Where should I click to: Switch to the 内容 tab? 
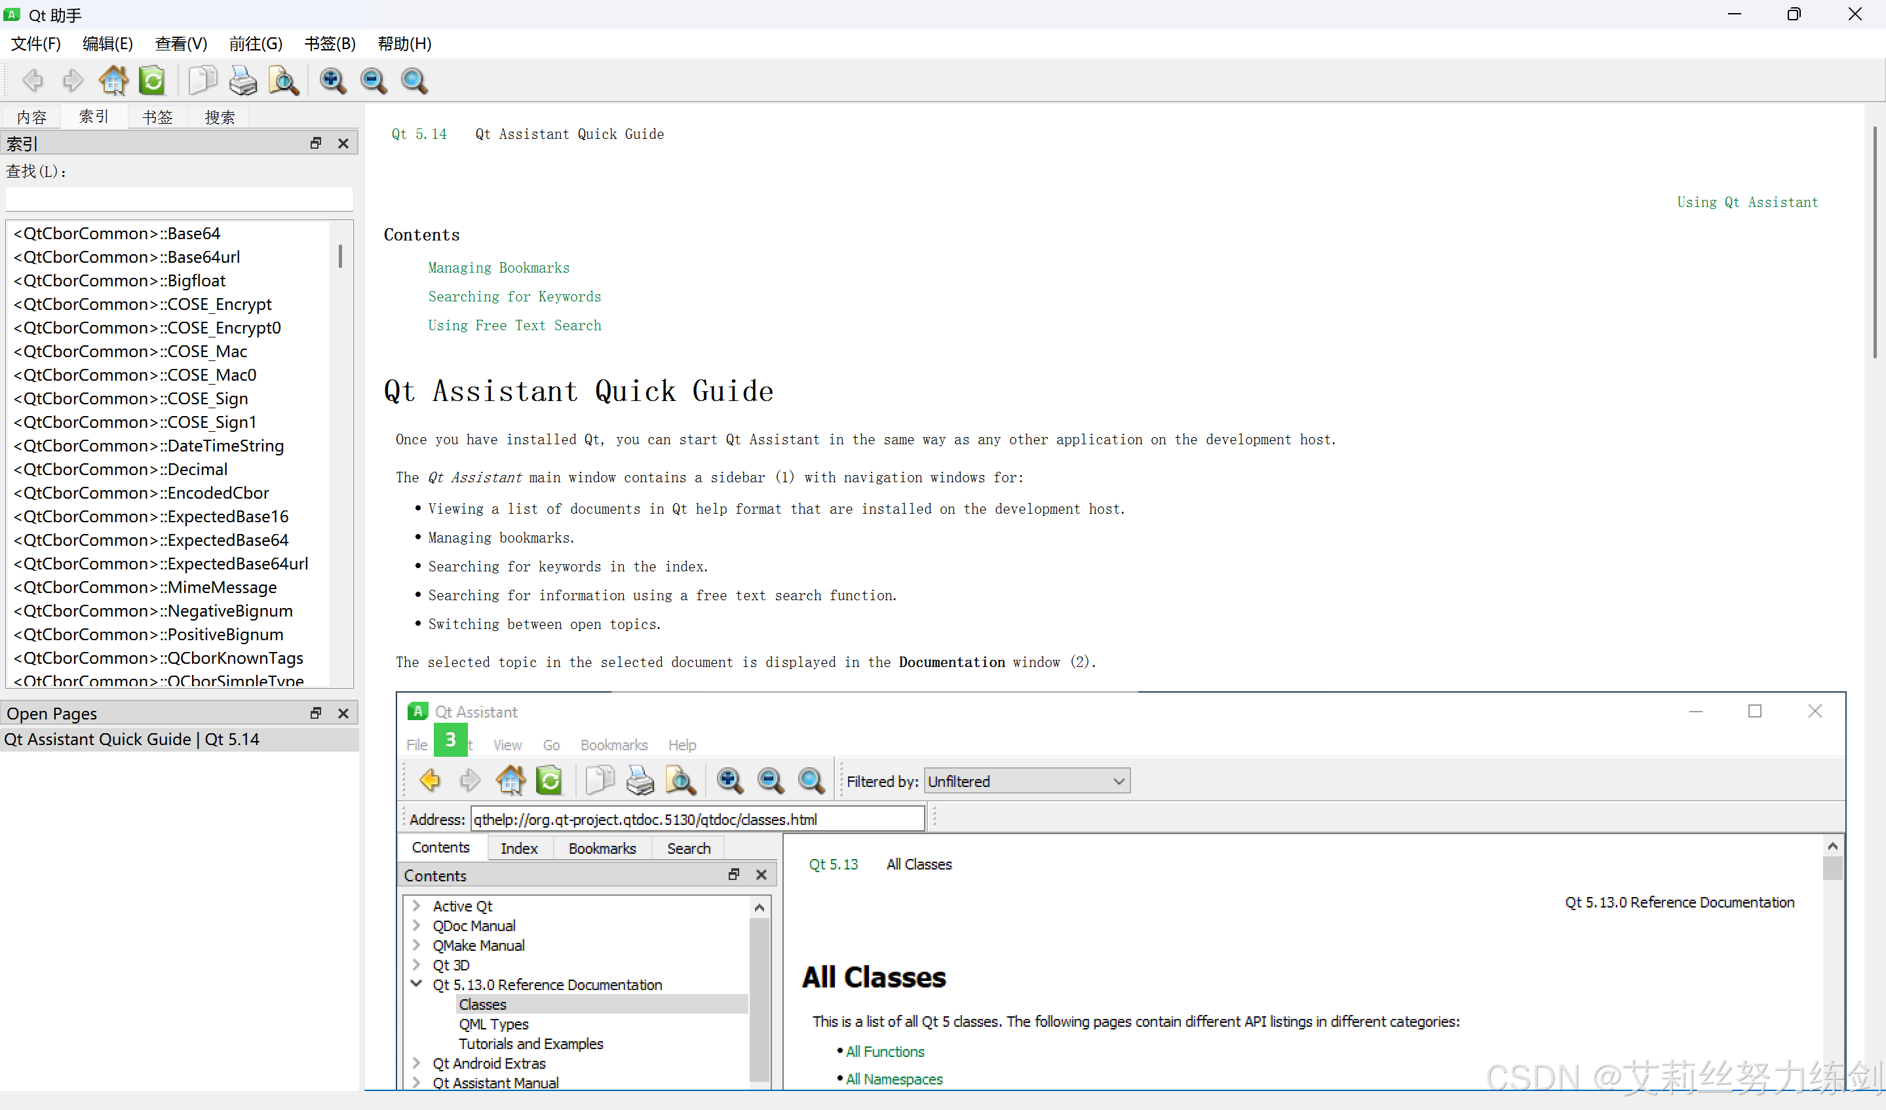point(31,117)
